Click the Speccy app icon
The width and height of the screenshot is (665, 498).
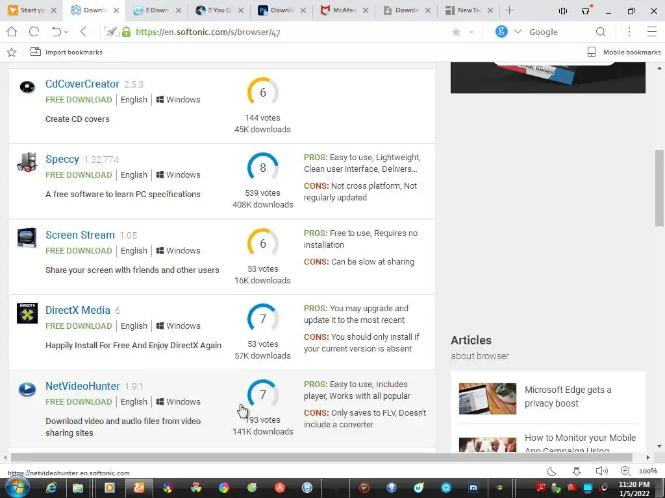click(27, 163)
